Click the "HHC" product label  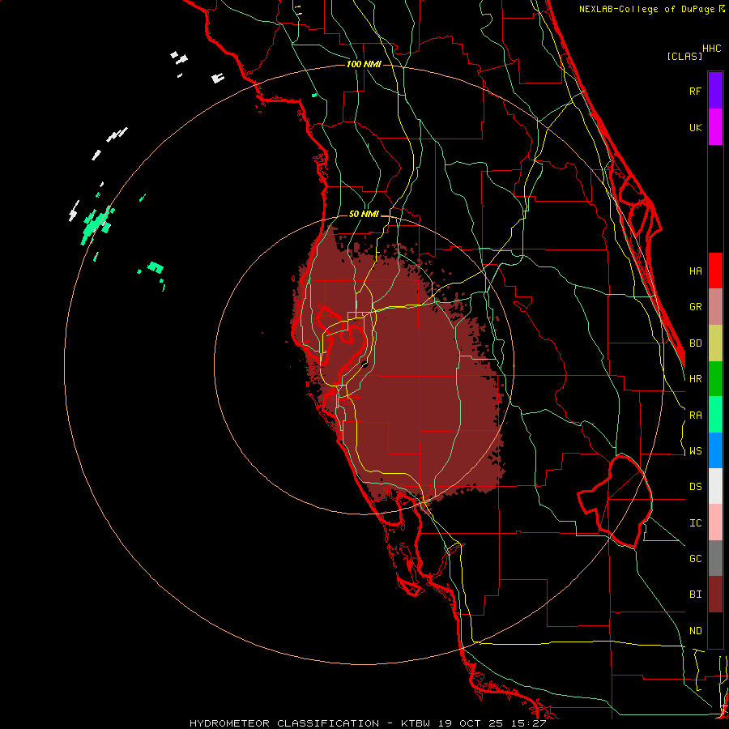[x=712, y=49]
